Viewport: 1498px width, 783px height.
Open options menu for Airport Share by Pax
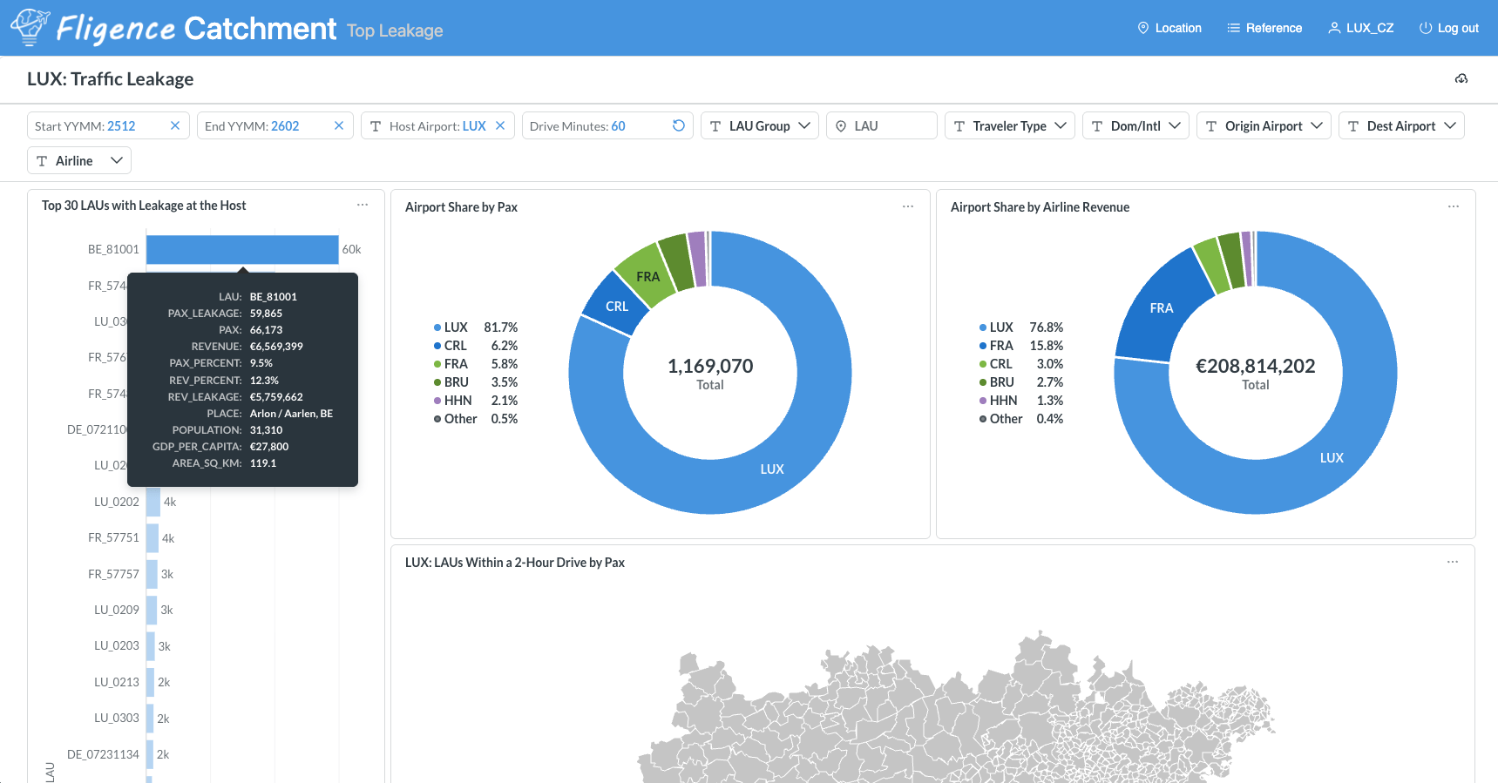(x=908, y=206)
